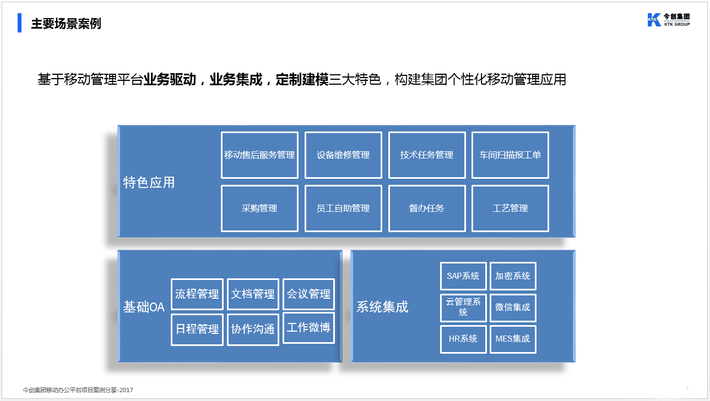Select the 流程管理 box

(197, 294)
